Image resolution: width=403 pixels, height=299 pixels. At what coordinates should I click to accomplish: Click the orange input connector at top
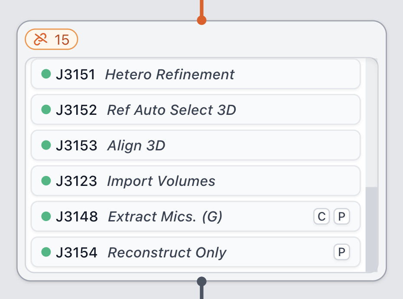(201, 20)
